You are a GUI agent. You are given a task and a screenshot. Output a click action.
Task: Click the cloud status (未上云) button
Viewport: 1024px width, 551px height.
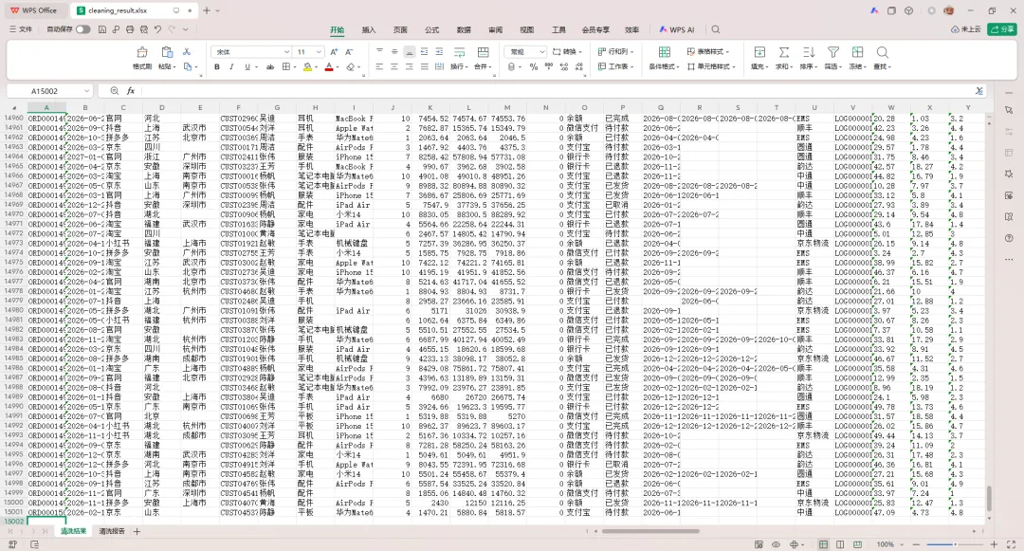966,29
